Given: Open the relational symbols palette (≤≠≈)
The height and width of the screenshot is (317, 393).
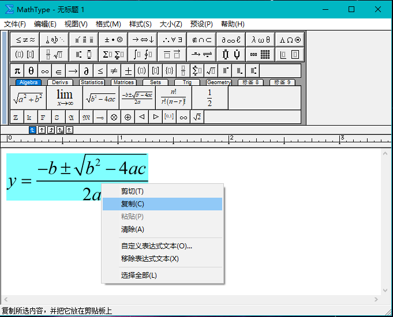Looking at the screenshot, I should click(25, 40).
